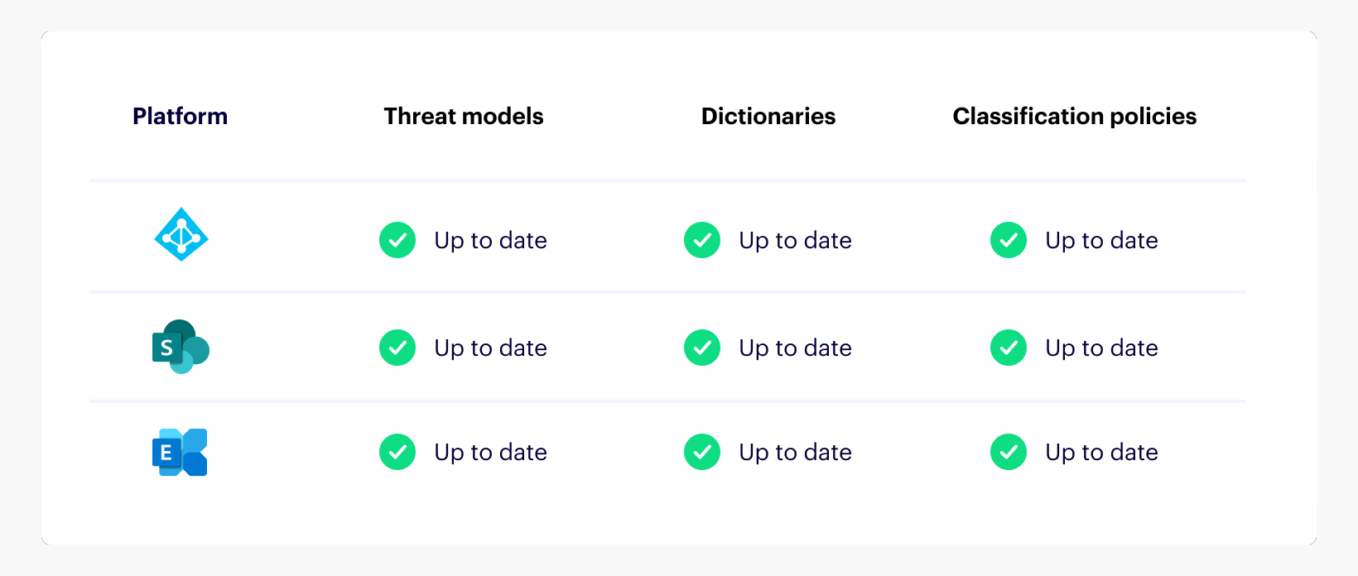Click the Exchange platform icon
Viewport: 1358px width, 576px height.
pos(180,452)
